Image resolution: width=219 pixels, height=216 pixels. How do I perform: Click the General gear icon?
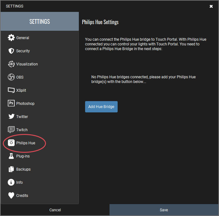pyautogui.click(x=11, y=38)
